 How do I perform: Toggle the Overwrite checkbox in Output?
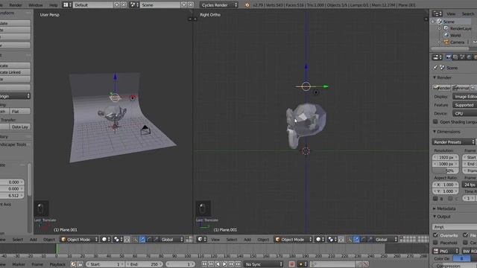pos(435,235)
